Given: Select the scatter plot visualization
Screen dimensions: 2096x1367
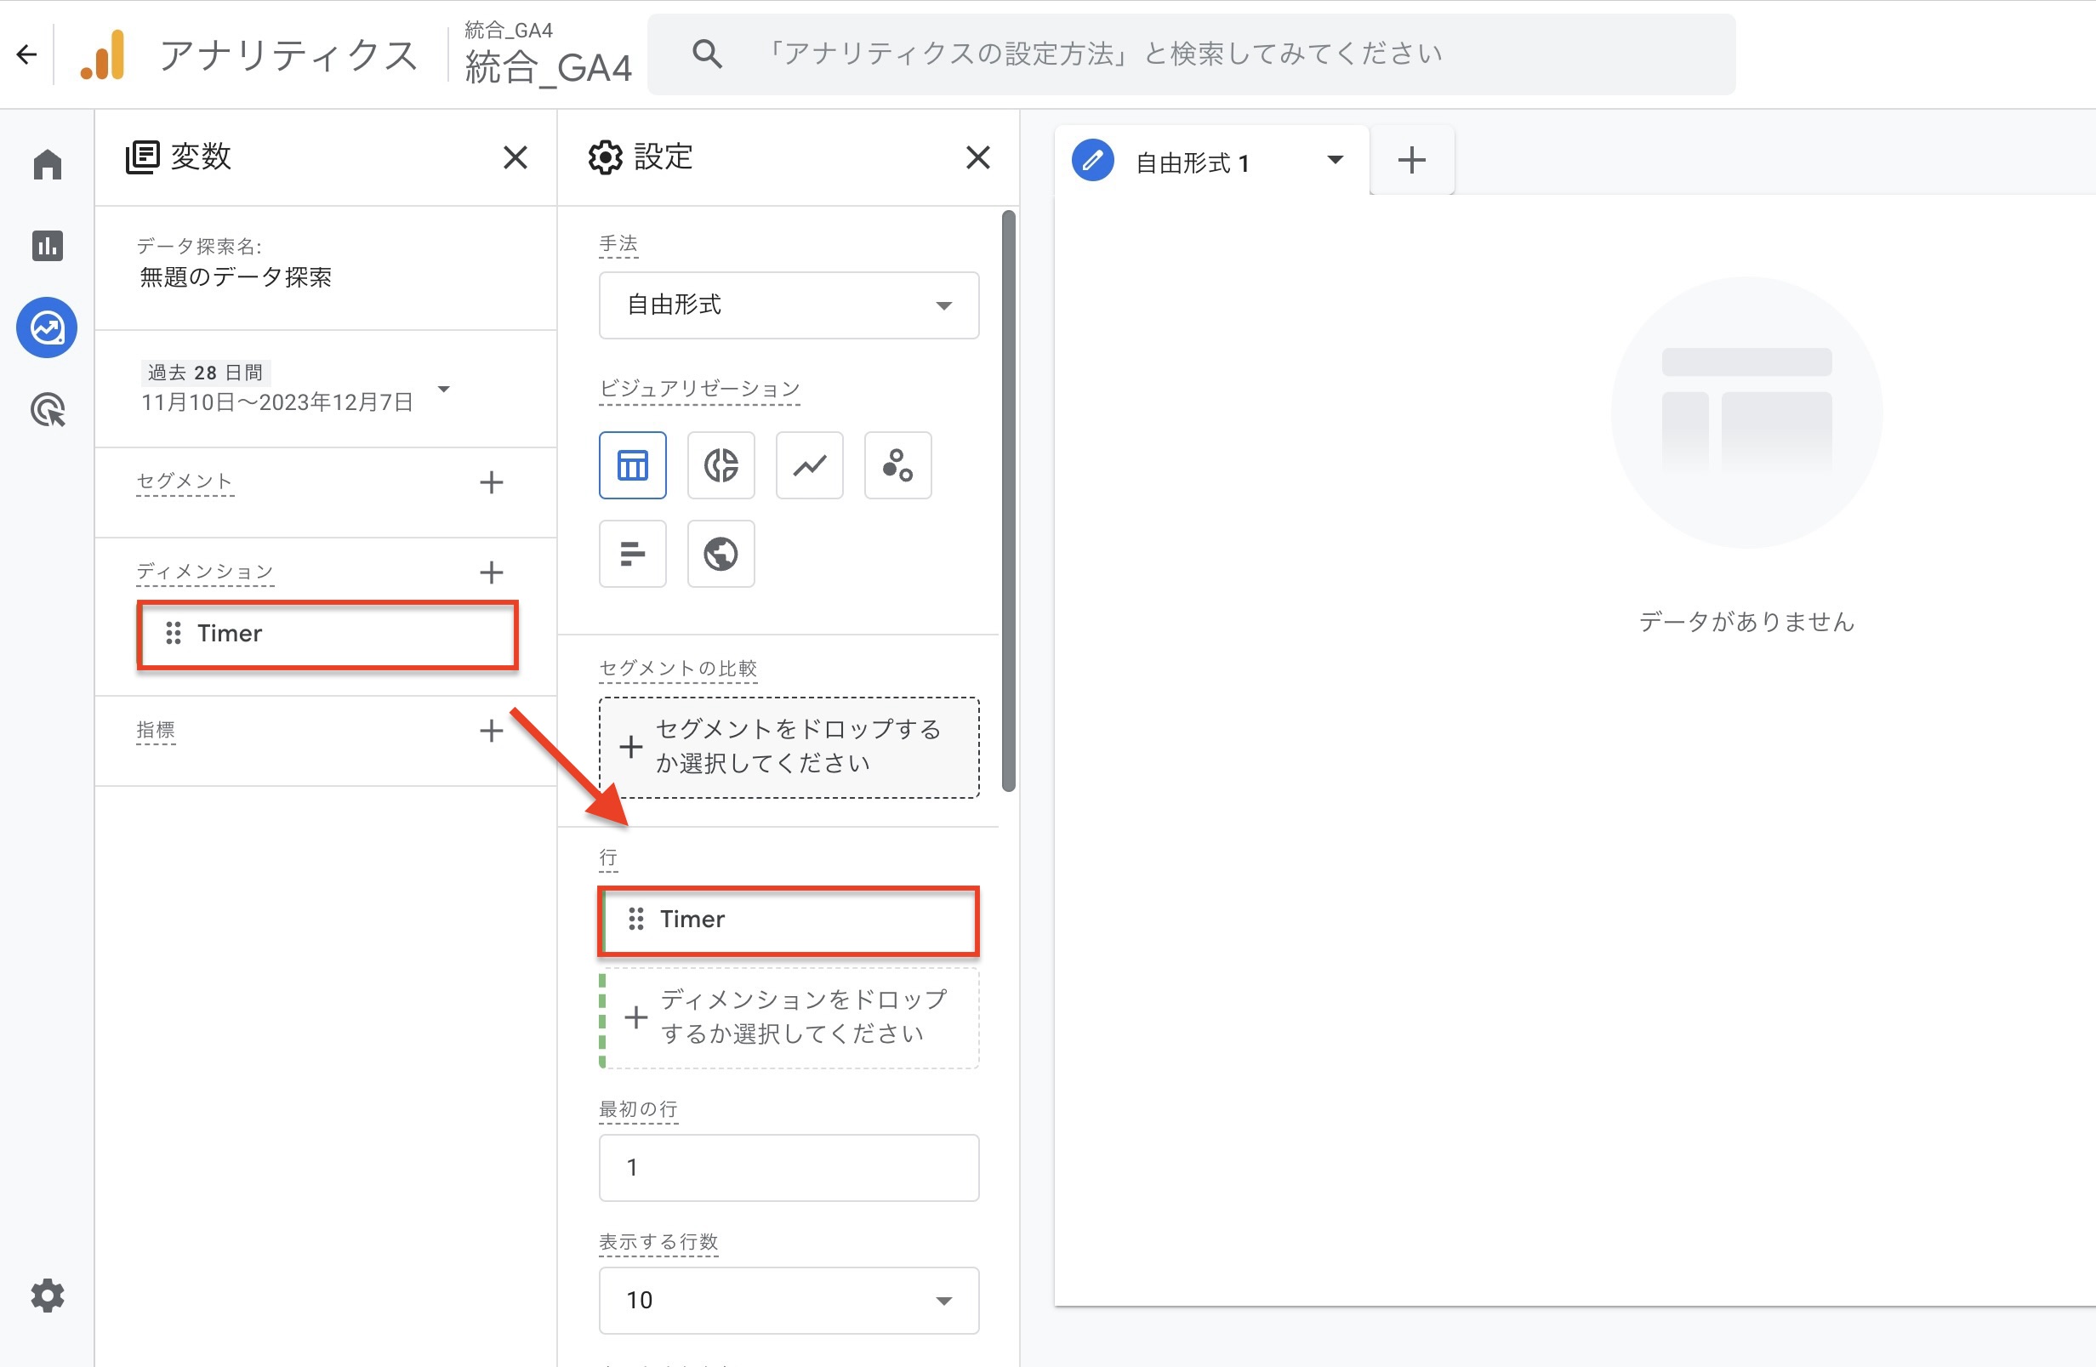Looking at the screenshot, I should tap(897, 465).
